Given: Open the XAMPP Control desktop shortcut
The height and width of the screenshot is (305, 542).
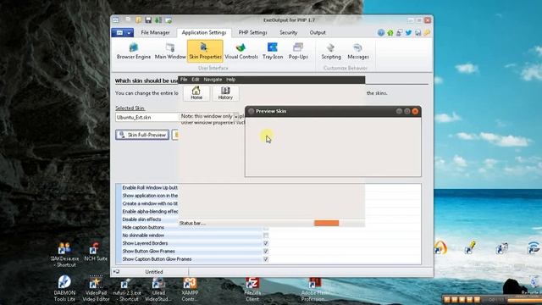Looking at the screenshot, I should [190, 289].
